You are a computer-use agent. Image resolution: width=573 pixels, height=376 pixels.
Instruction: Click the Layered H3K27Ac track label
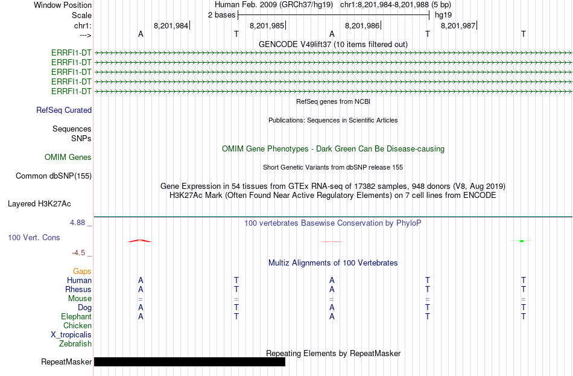[x=39, y=204]
